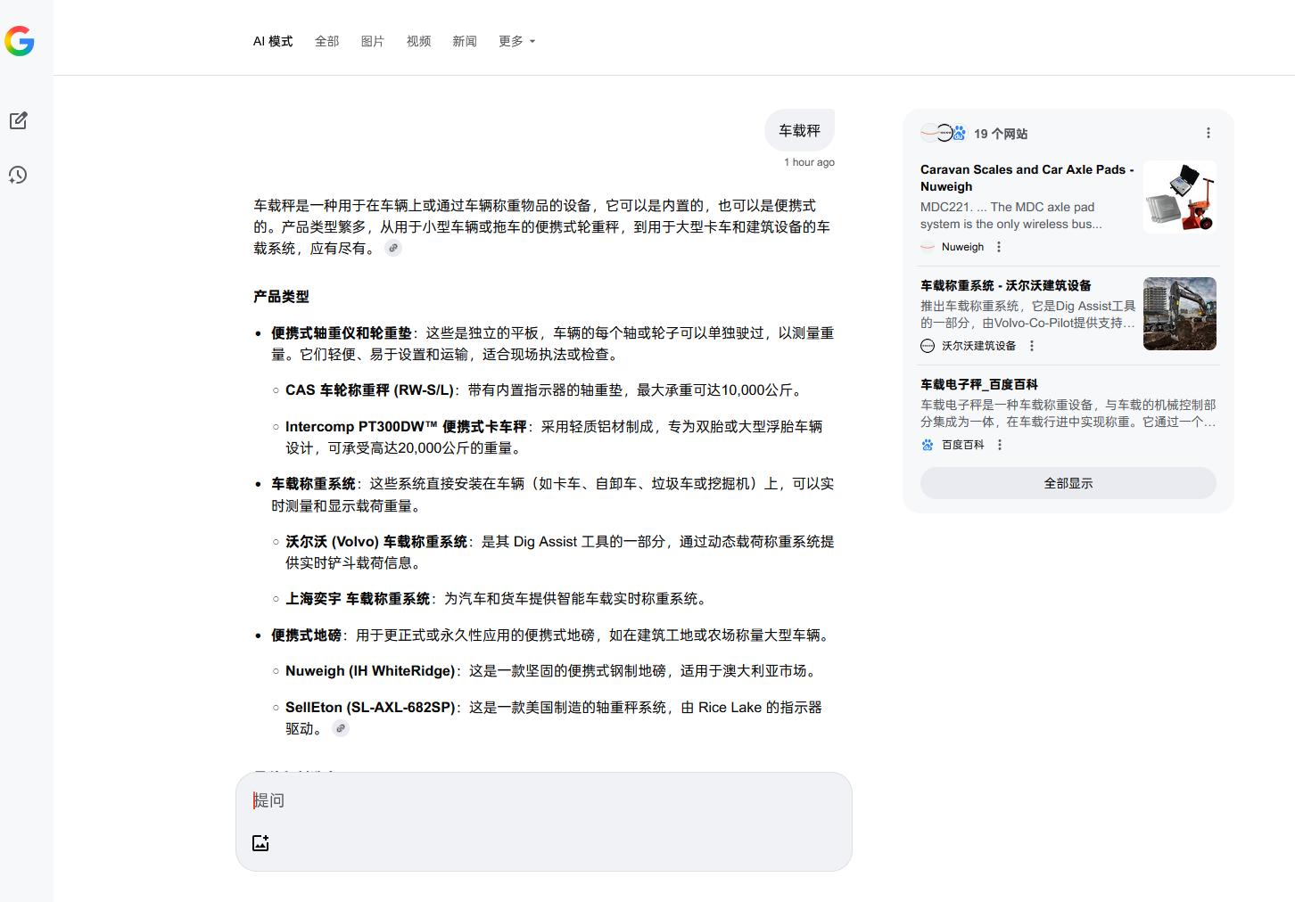The image size is (1295, 902).
Task: Open the three-dot menu beside 19 个网站
Action: click(x=1208, y=133)
